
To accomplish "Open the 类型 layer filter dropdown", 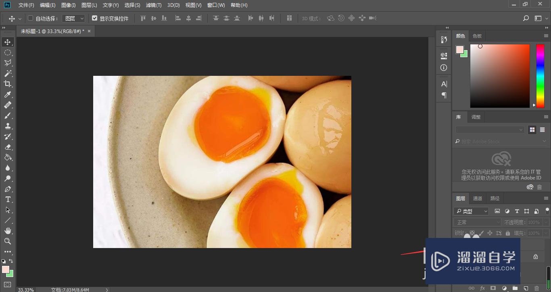I will (x=471, y=211).
